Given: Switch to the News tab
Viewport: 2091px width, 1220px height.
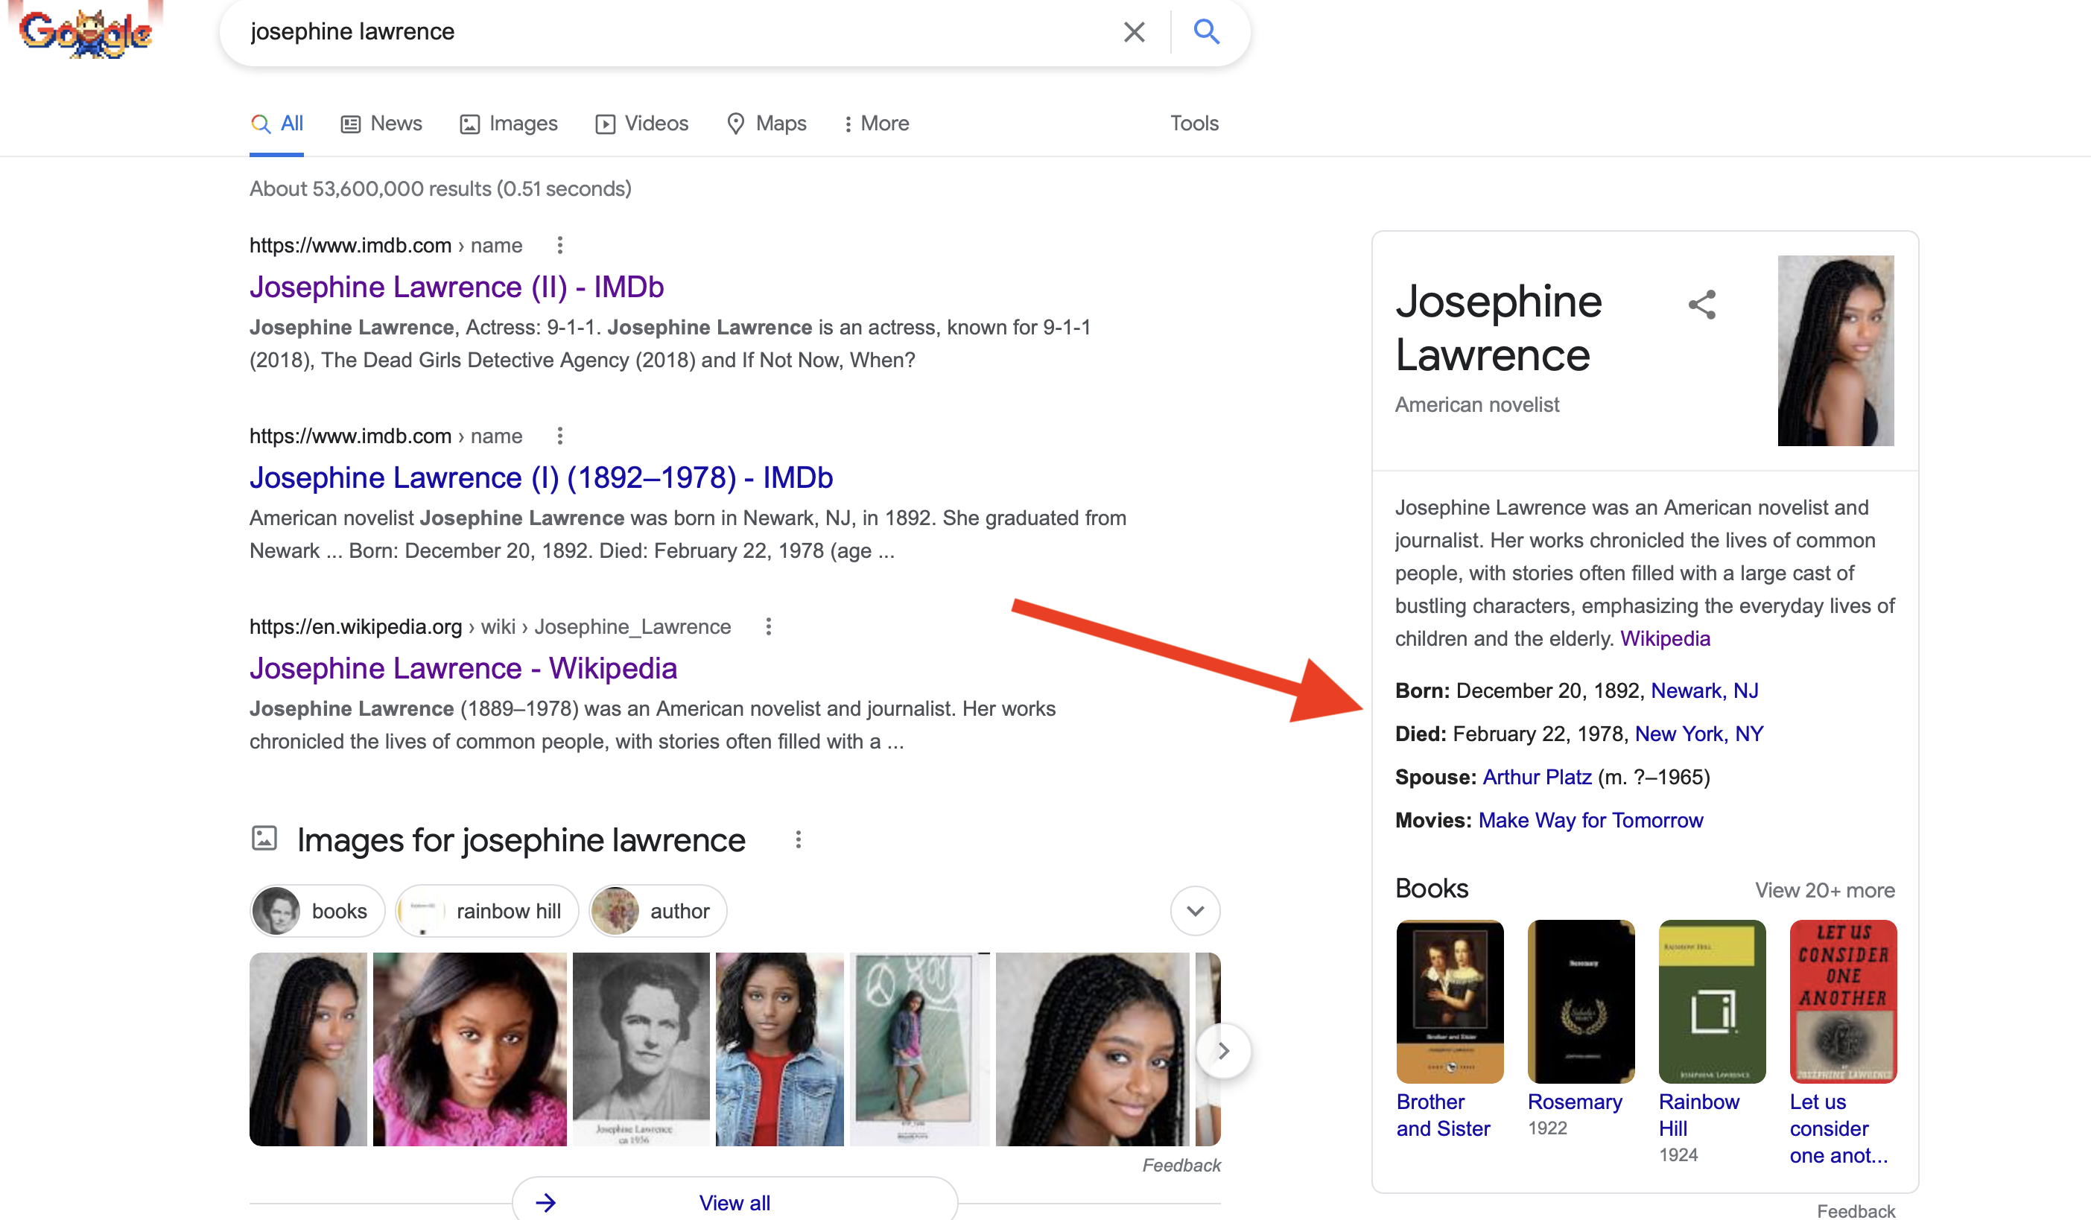Looking at the screenshot, I should click(x=381, y=124).
